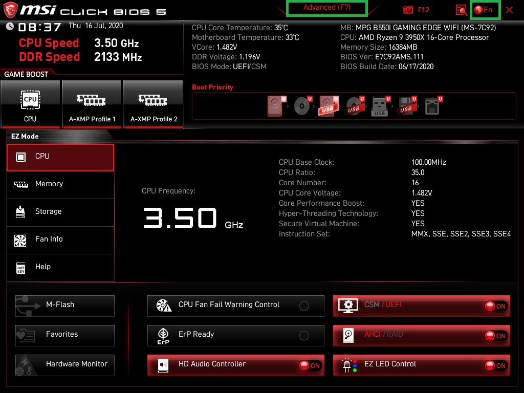Click the CSM/UEFI monitor gear icon
524x393 pixels.
pyautogui.click(x=348, y=305)
